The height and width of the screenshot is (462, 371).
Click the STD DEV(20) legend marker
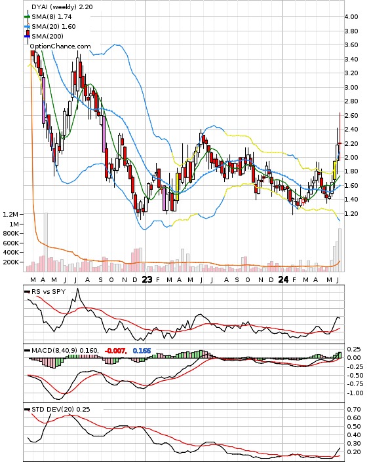coord(27,410)
